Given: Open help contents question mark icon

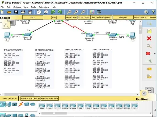Looking at the screenshot, I should 153,12.
